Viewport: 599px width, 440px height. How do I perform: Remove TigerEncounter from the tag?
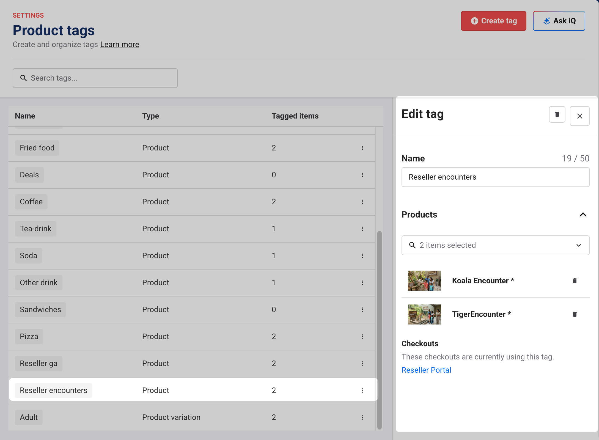tap(575, 314)
